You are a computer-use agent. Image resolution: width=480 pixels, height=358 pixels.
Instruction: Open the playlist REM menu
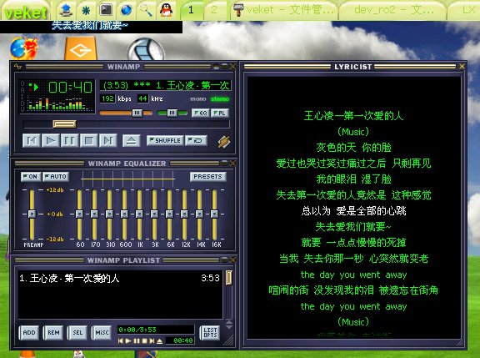pos(53,333)
